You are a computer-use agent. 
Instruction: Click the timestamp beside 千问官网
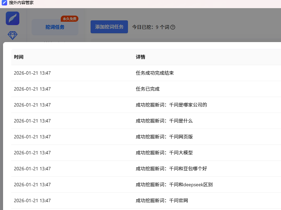(x=32, y=201)
